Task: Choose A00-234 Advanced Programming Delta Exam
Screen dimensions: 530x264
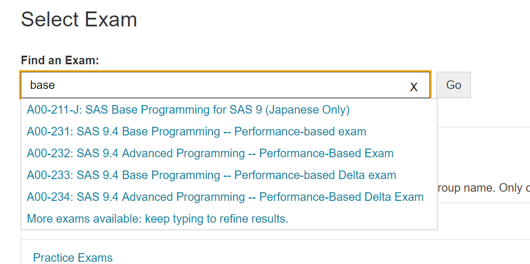Action: tap(225, 197)
